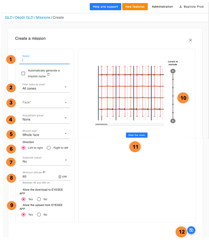Click the blue save mission icon button
Image resolution: width=209 pixels, height=240 pixels.
pyautogui.click(x=191, y=230)
